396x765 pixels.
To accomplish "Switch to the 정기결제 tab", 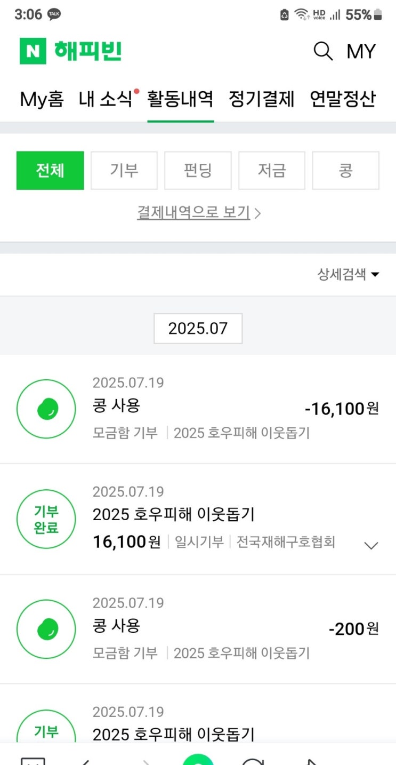I will pyautogui.click(x=261, y=99).
